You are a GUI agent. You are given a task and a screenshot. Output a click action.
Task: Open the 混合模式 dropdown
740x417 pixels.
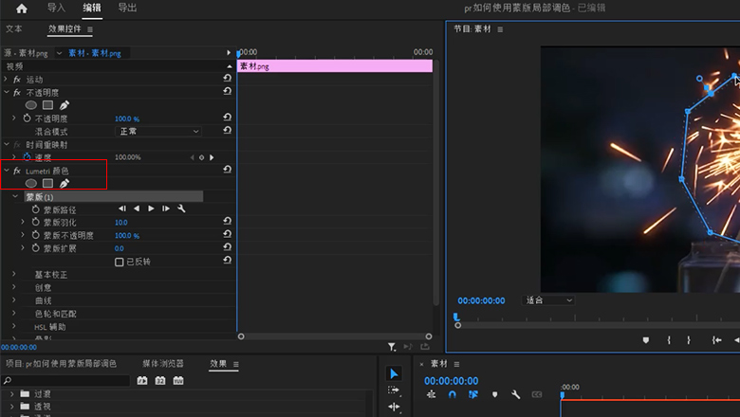click(x=159, y=132)
